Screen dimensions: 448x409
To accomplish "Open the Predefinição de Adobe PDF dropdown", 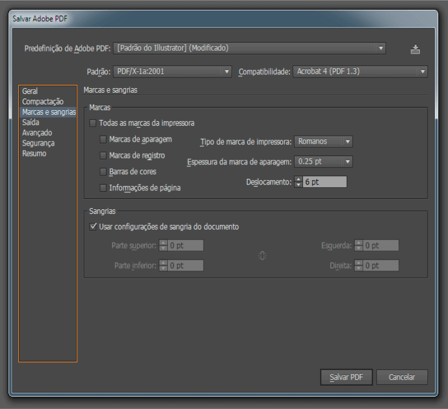I will [249, 48].
